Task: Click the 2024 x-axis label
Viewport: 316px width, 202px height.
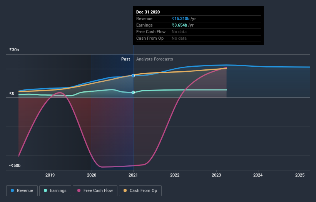Action: tap(258, 175)
